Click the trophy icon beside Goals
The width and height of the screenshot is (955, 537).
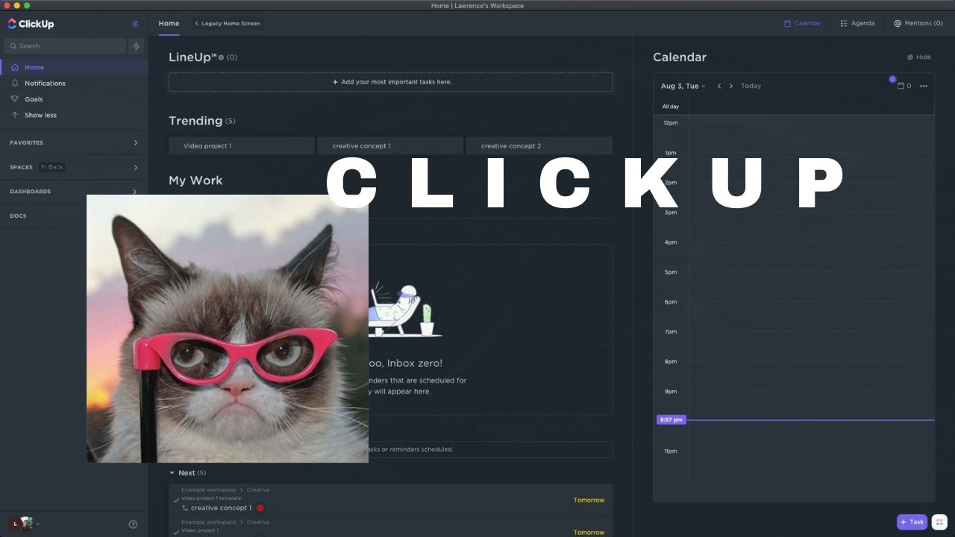coord(15,98)
